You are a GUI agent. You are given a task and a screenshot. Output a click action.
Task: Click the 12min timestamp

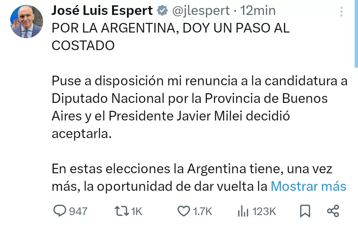[x=258, y=11]
